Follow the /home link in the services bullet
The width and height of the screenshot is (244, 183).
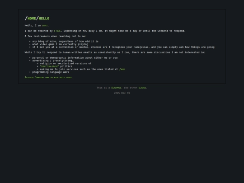(122, 69)
